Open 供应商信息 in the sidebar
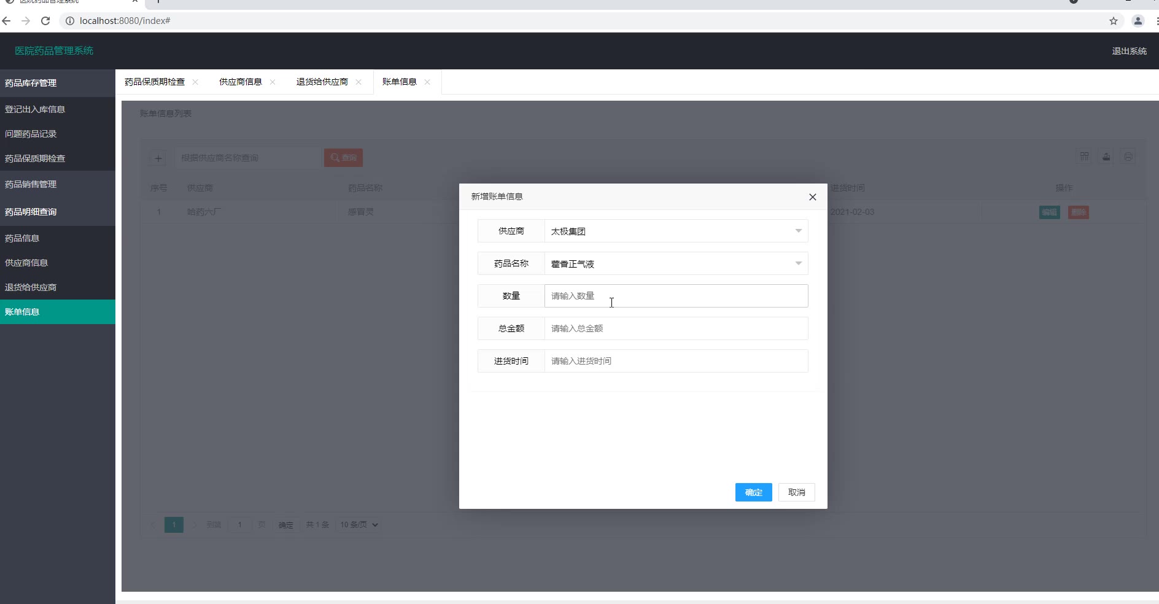 [58, 263]
